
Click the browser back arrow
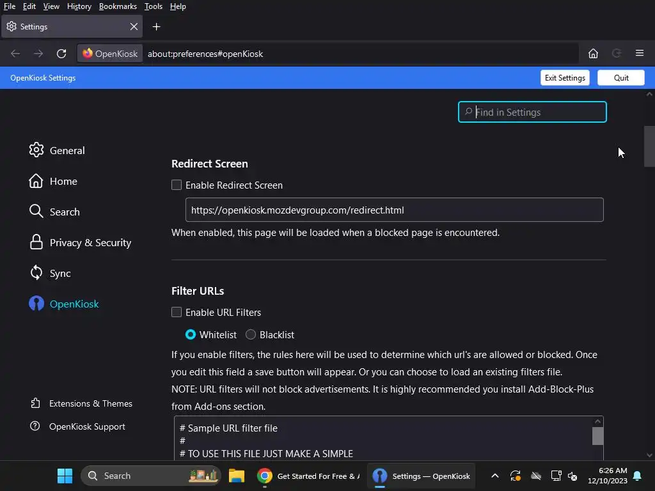point(15,54)
